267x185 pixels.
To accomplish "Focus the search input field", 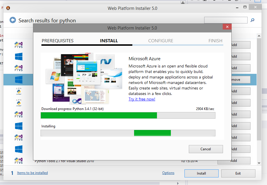I will click(226, 20).
